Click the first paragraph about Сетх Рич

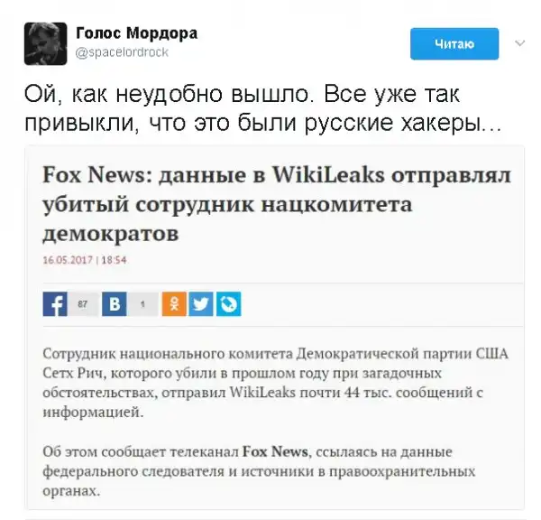275,383
